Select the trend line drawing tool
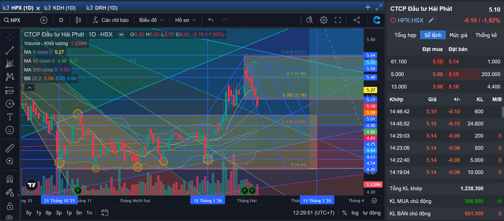Image resolution: width=504 pixels, height=221 pixels. click(x=10, y=50)
